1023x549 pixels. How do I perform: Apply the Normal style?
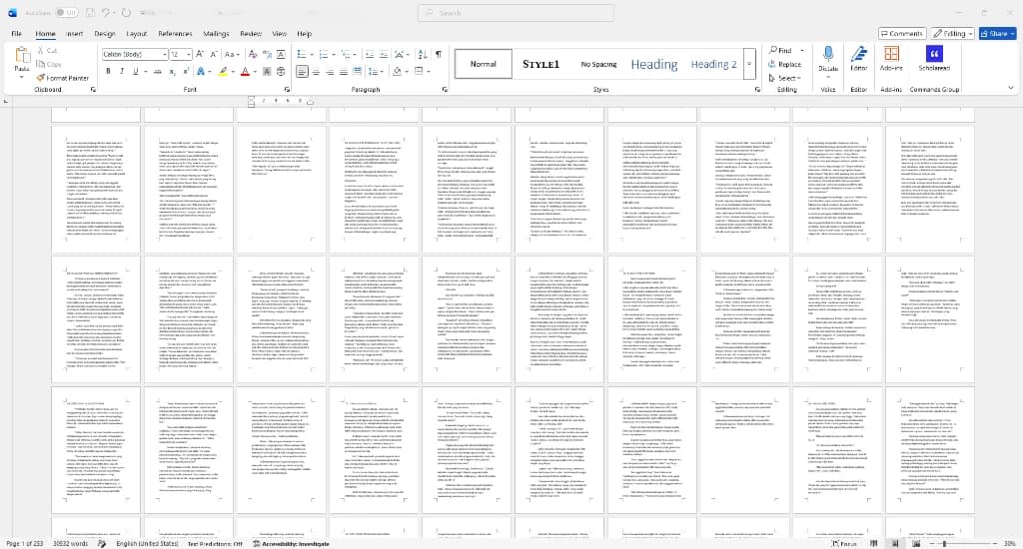click(484, 64)
